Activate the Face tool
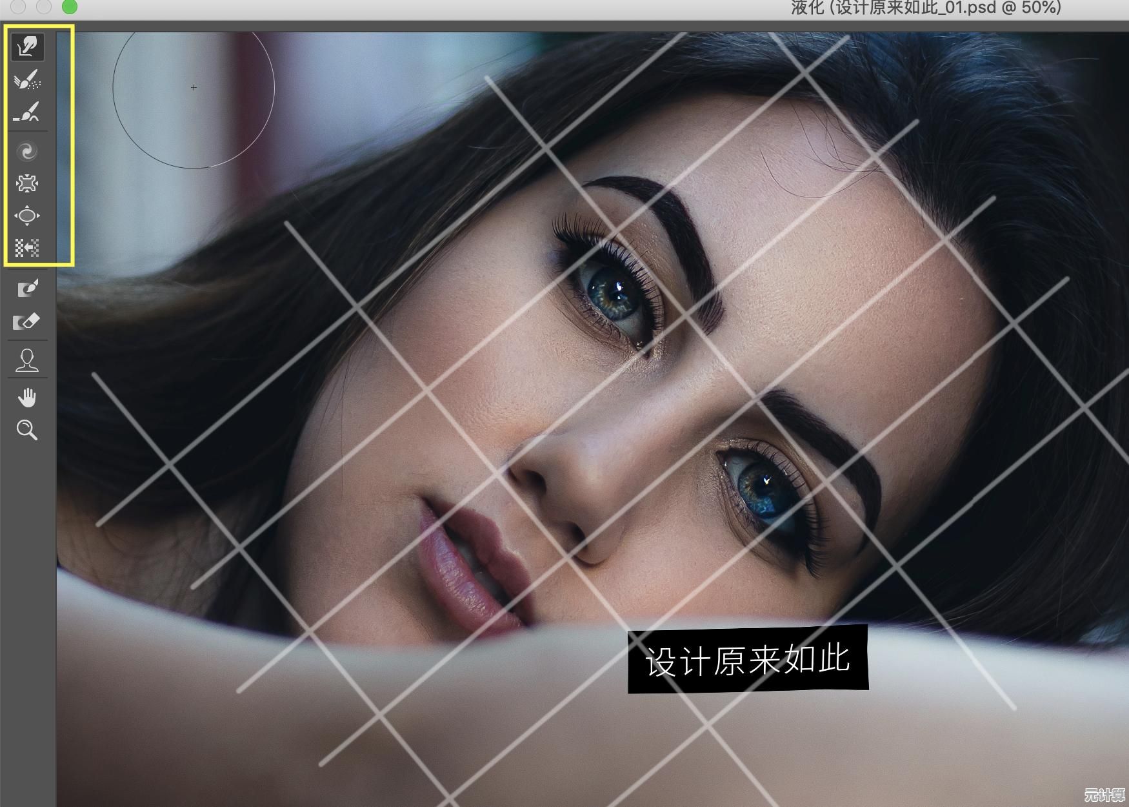 coord(27,360)
